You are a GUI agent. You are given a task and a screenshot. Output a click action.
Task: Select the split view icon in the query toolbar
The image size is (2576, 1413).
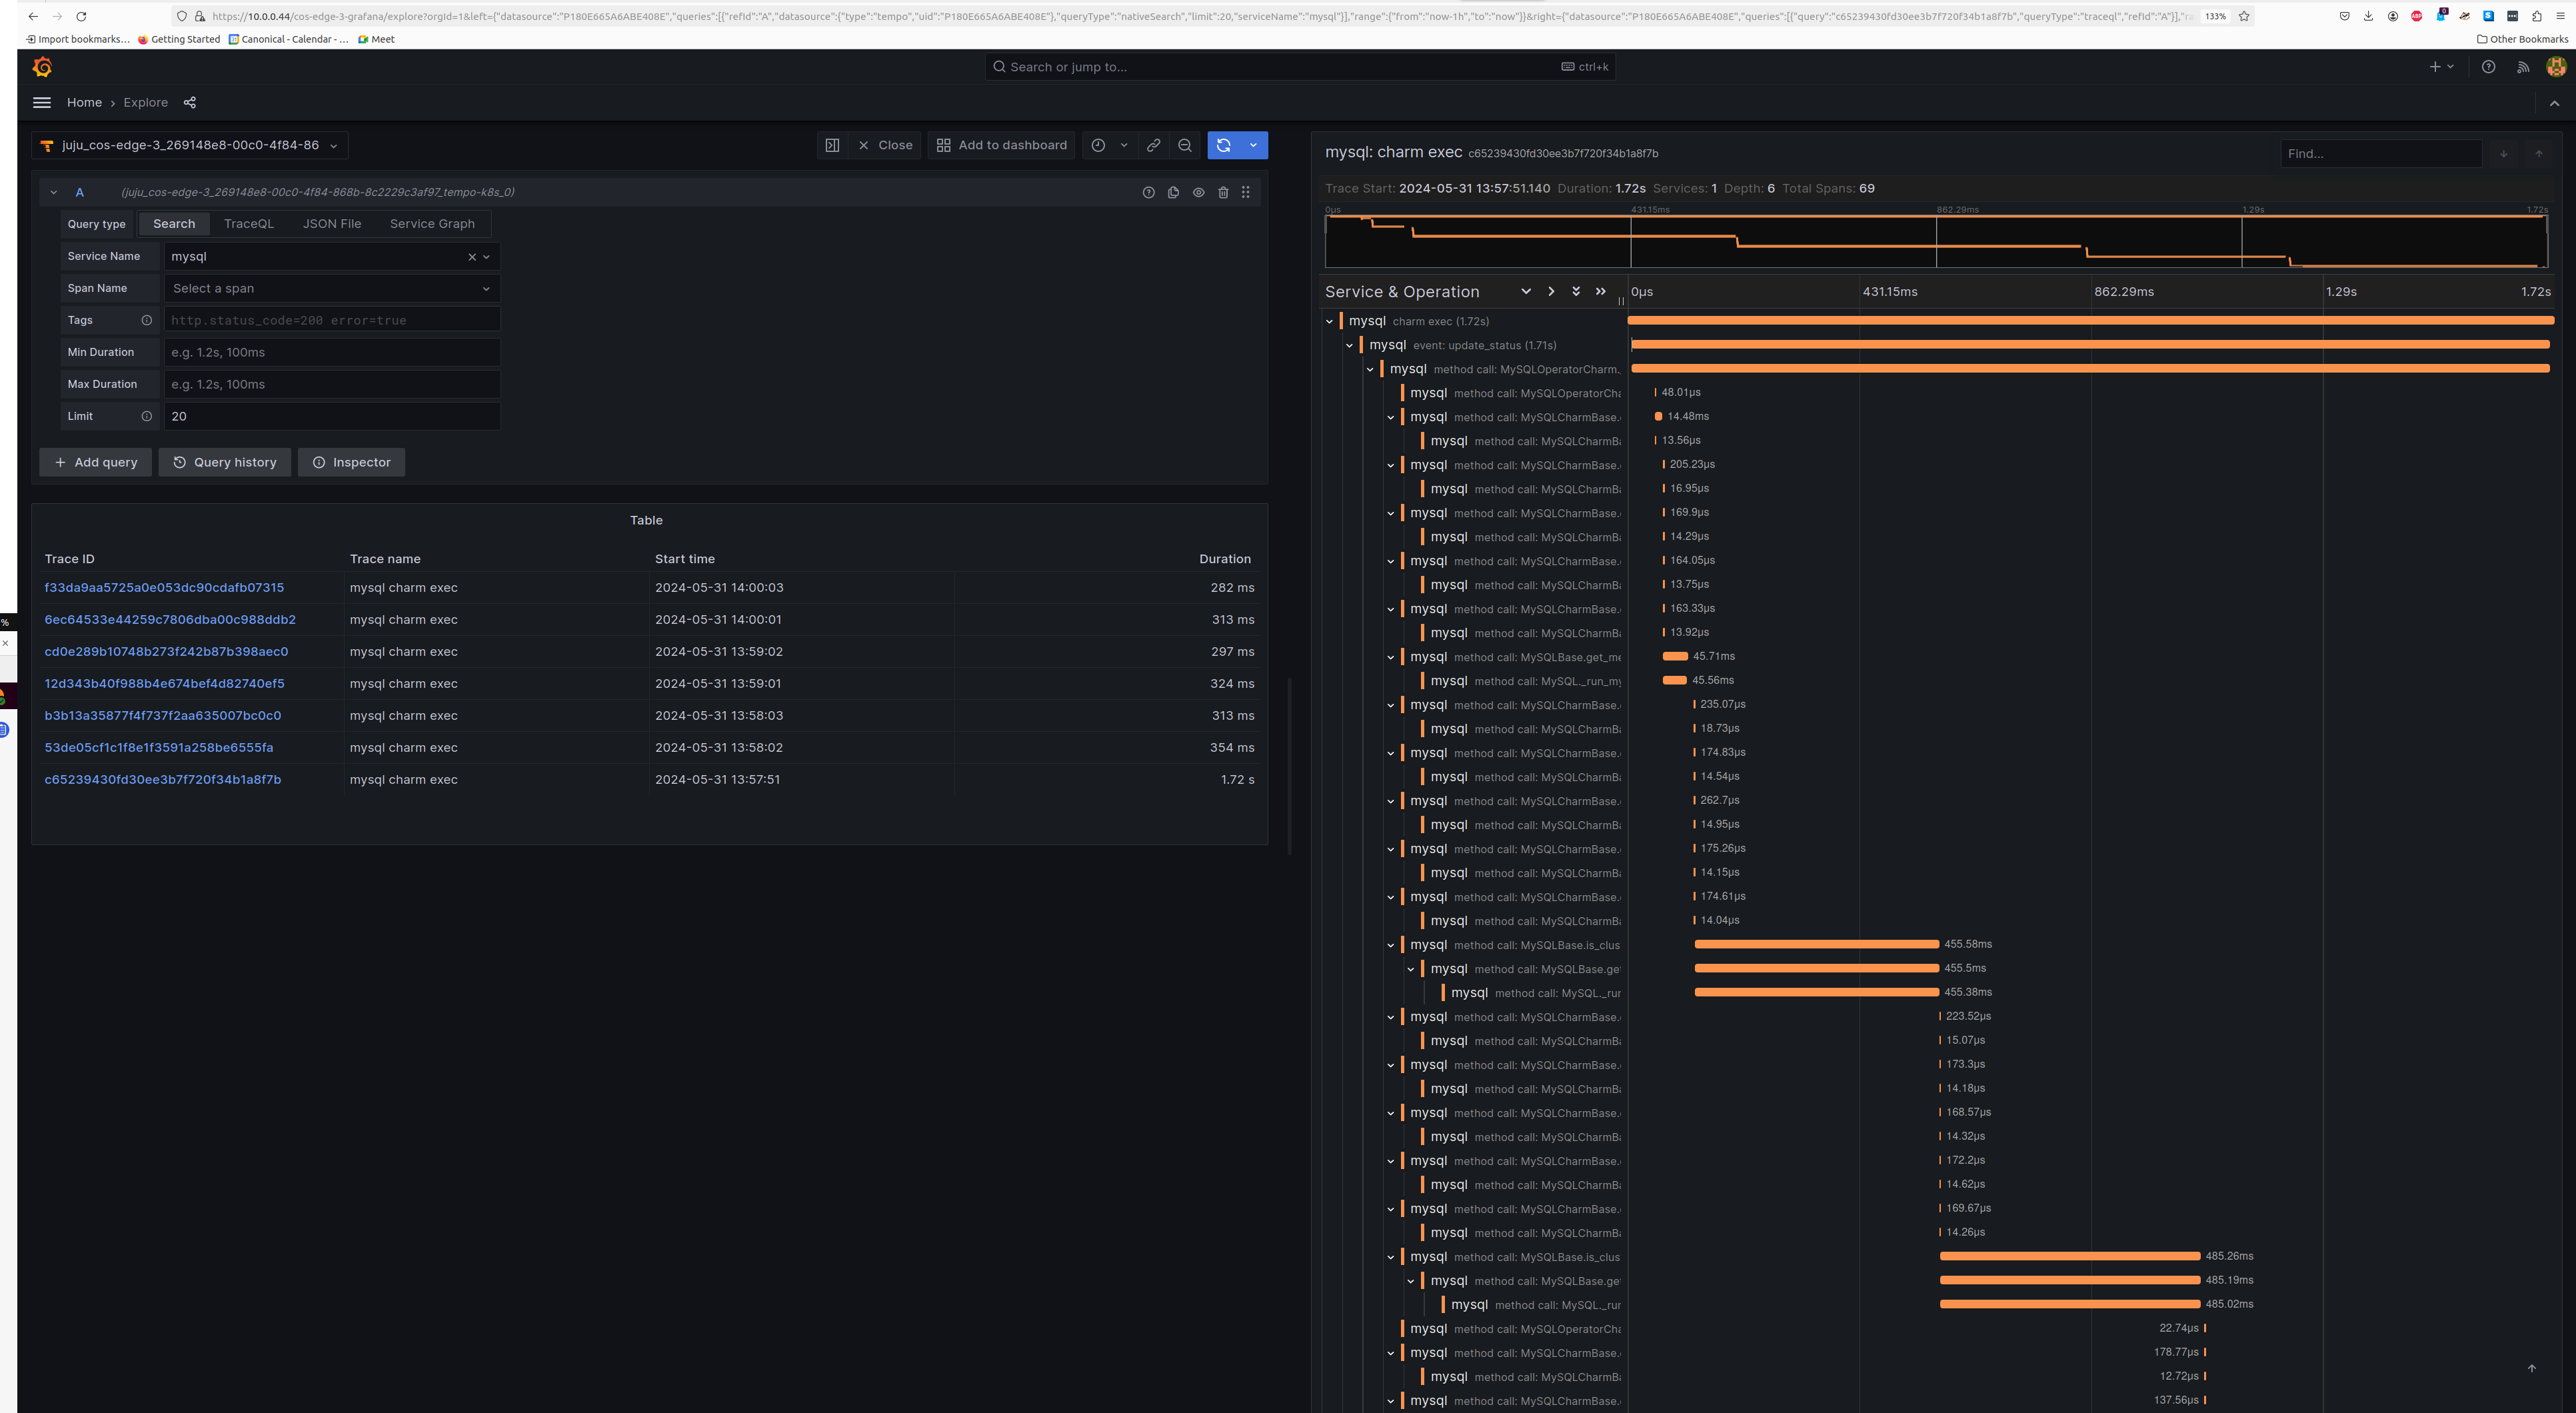coord(832,145)
